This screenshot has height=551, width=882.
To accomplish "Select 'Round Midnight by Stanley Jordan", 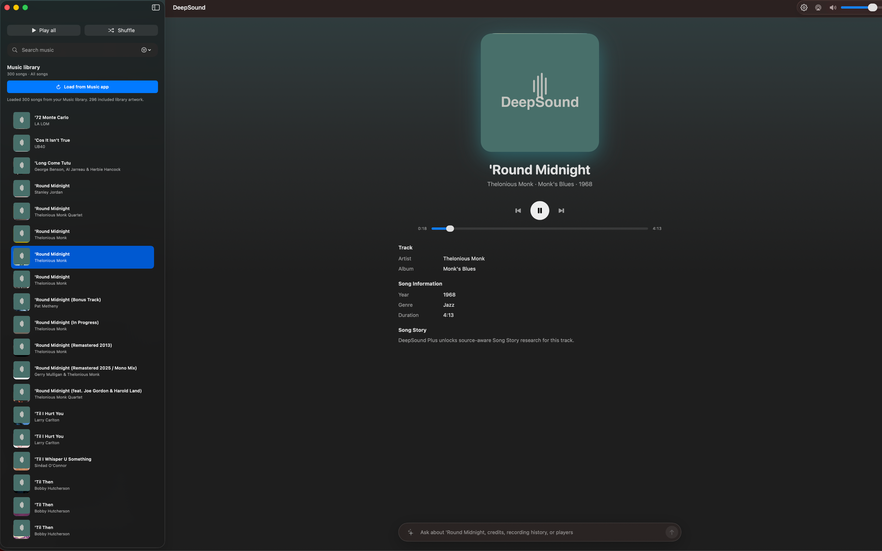I will pyautogui.click(x=82, y=189).
